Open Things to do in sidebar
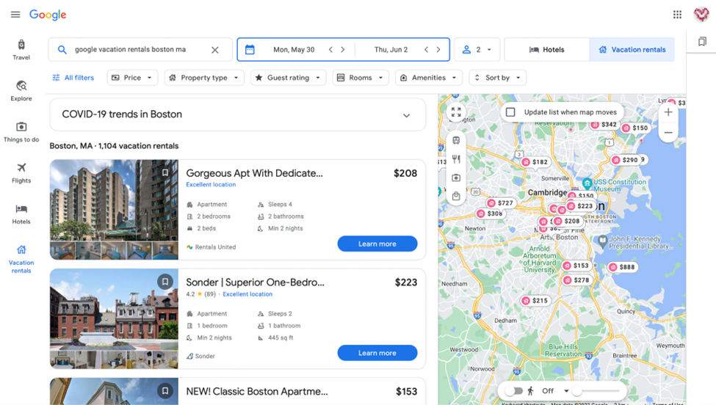 pyautogui.click(x=21, y=132)
